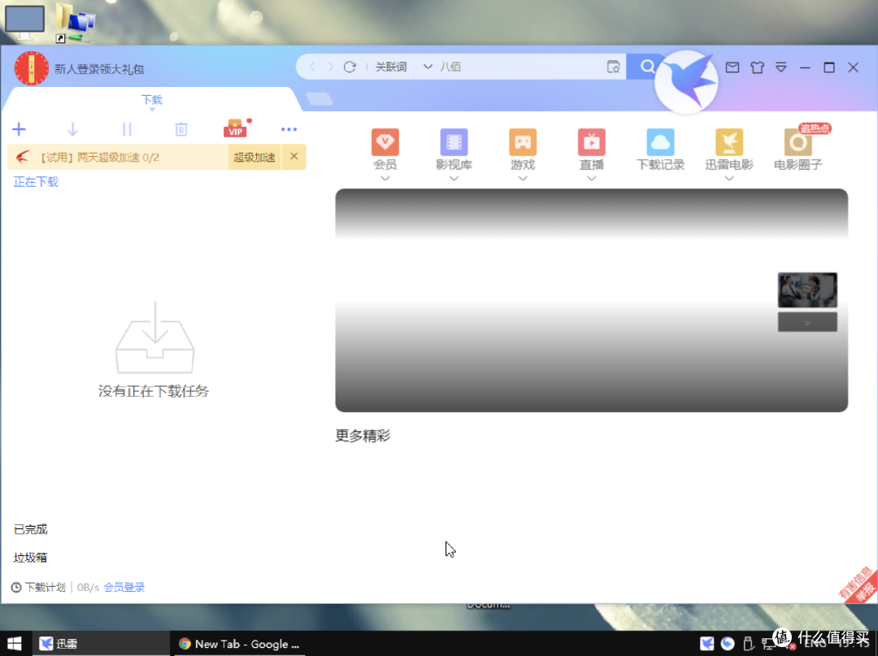
Task: Click the red clock avatar icon
Action: click(x=31, y=68)
